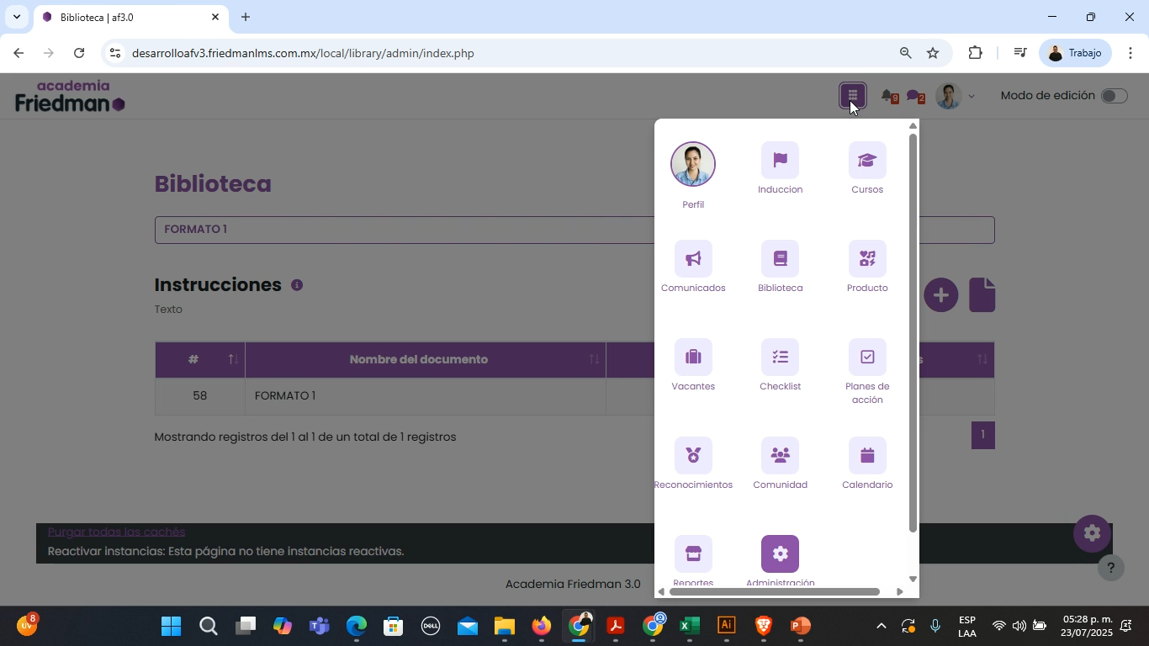Open the taskbar clock and date
This screenshot has width=1149, height=646.
[x=1087, y=626]
